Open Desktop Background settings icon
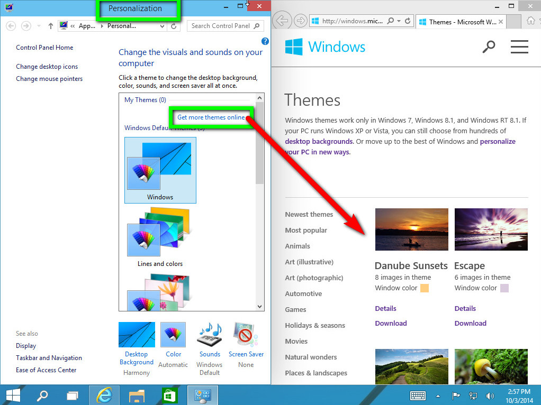 137,335
